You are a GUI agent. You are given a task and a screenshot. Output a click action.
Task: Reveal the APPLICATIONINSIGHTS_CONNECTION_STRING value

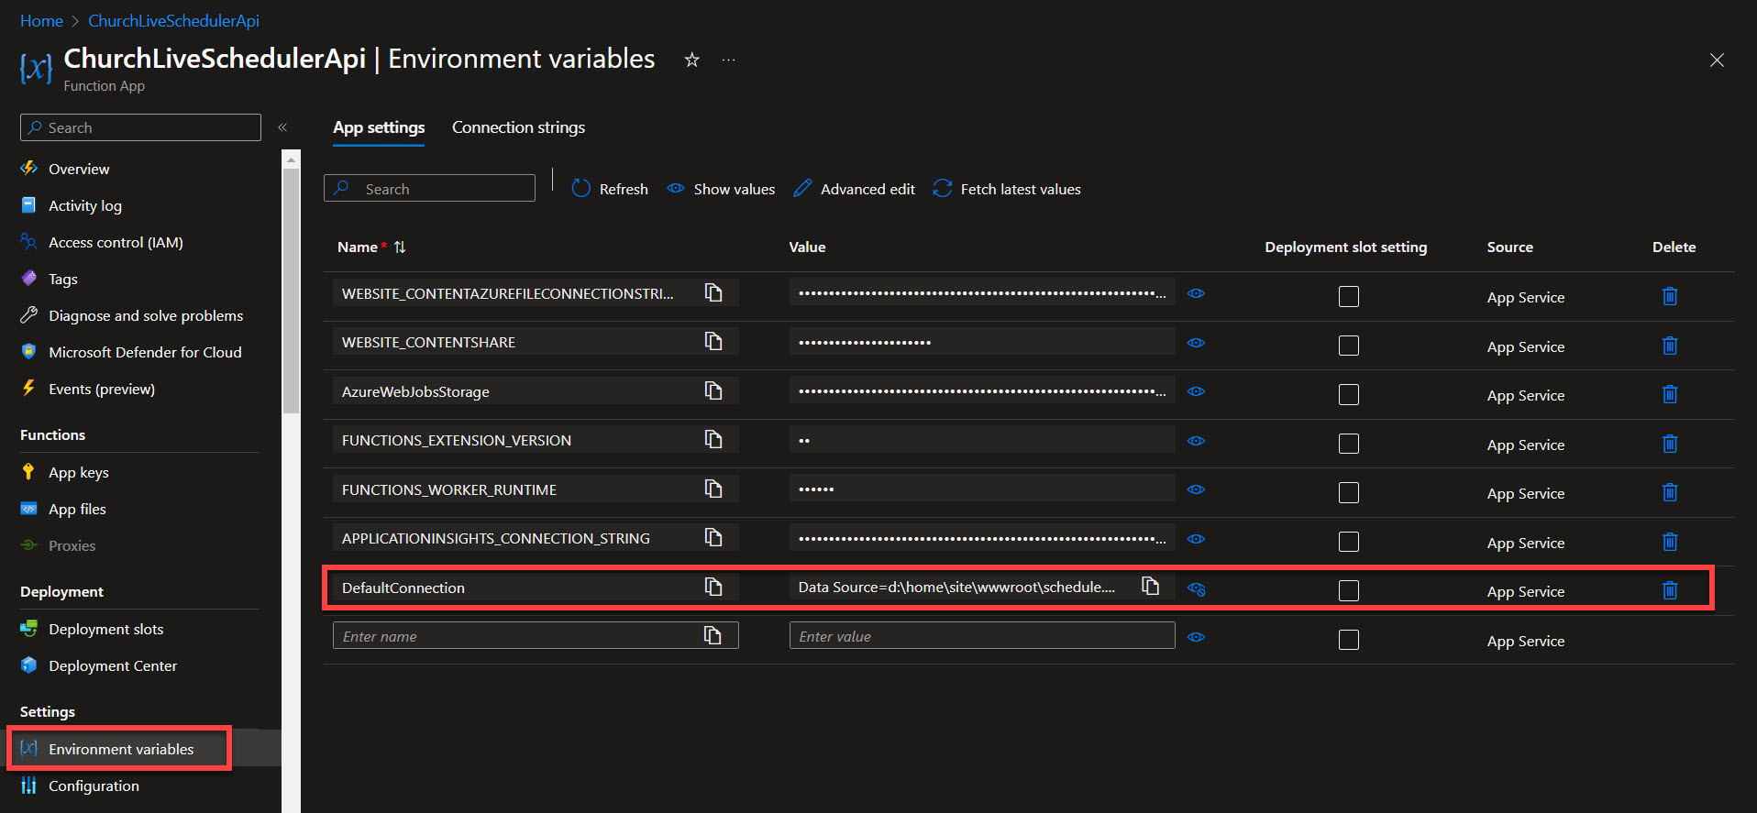click(x=1196, y=539)
